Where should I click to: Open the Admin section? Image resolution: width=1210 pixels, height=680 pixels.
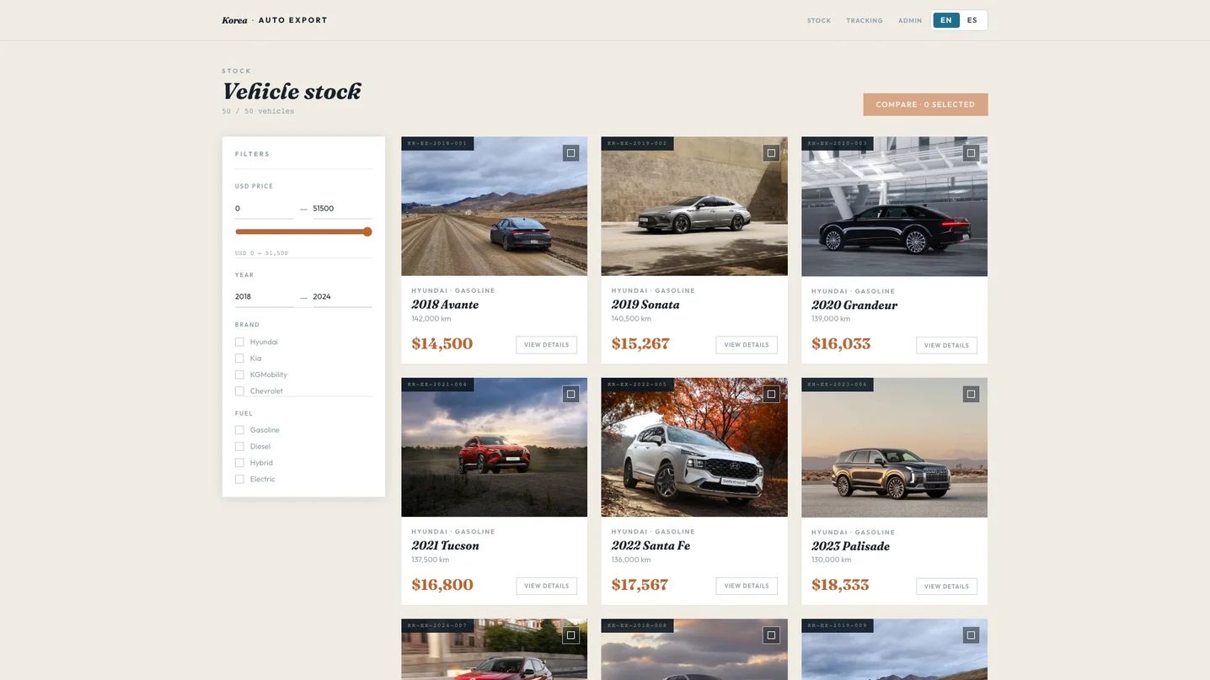[910, 20]
